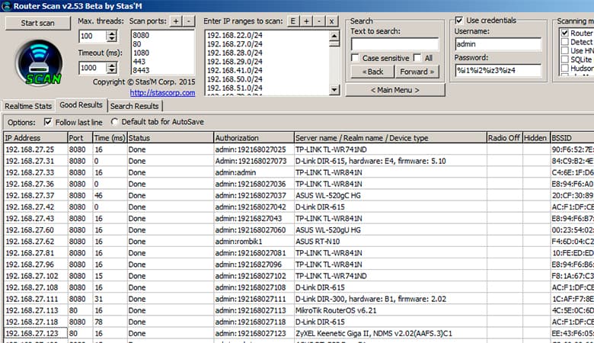Image resolution: width=594 pixels, height=343 pixels.
Task: Switch to the Search Results tab
Action: [135, 106]
